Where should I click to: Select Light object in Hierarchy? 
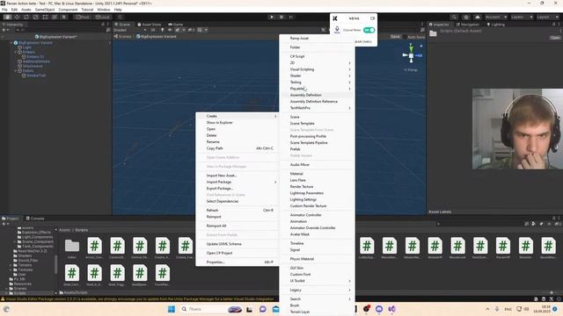(27, 47)
